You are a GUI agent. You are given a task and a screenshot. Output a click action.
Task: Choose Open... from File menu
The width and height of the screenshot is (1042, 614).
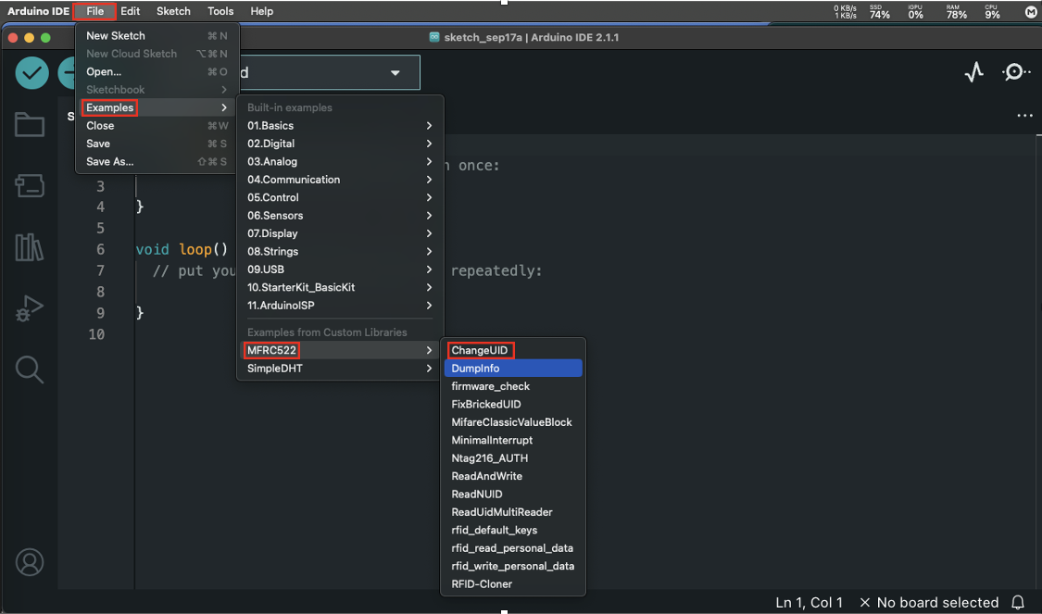pyautogui.click(x=157, y=71)
